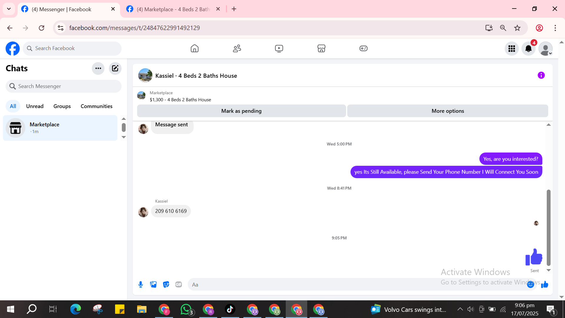Click the Search Facebook field

[x=72, y=49]
